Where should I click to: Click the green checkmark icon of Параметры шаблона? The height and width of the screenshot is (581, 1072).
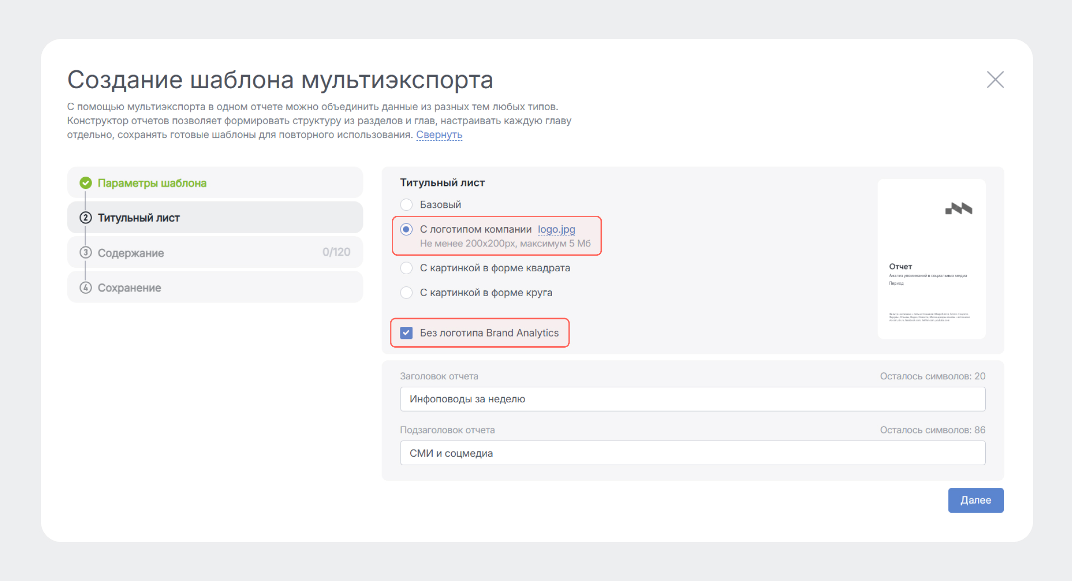tap(86, 183)
